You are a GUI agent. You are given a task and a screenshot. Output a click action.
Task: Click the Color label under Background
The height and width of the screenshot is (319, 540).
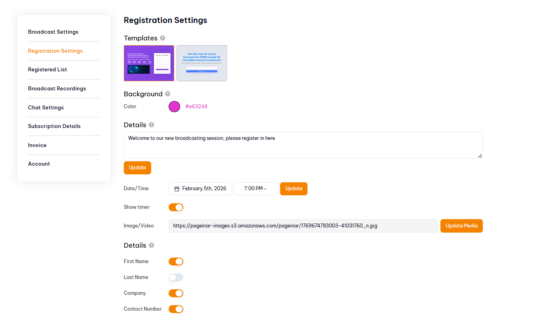click(x=130, y=107)
